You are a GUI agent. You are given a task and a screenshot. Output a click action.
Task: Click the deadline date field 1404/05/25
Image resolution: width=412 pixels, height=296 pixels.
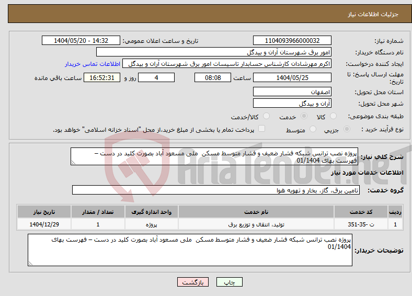click(292, 78)
